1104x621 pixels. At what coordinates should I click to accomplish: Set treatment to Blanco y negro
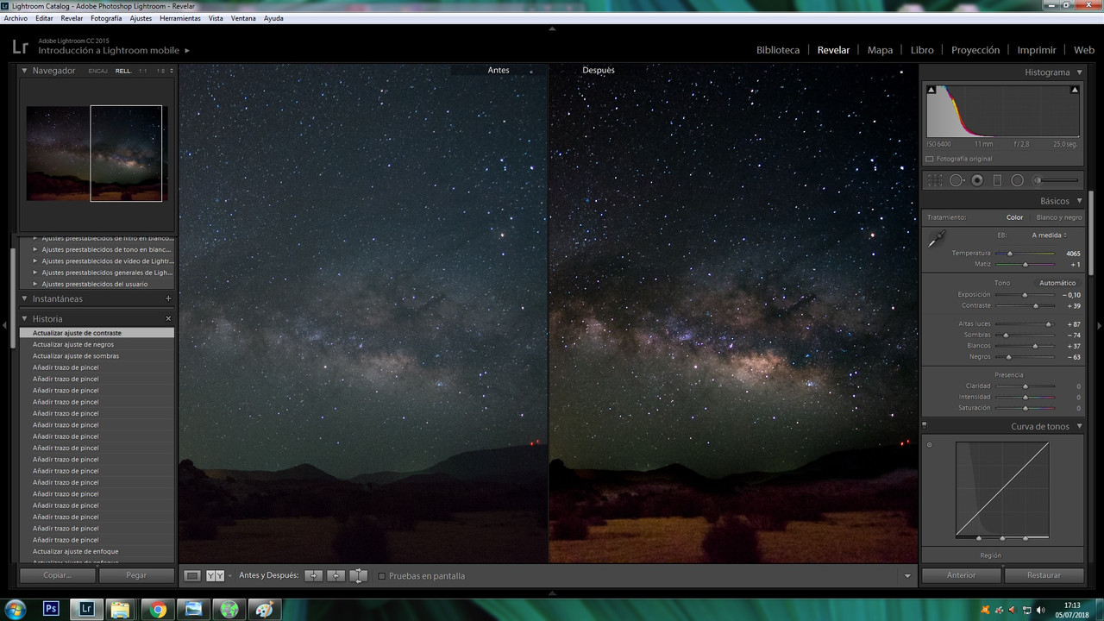[1059, 217]
